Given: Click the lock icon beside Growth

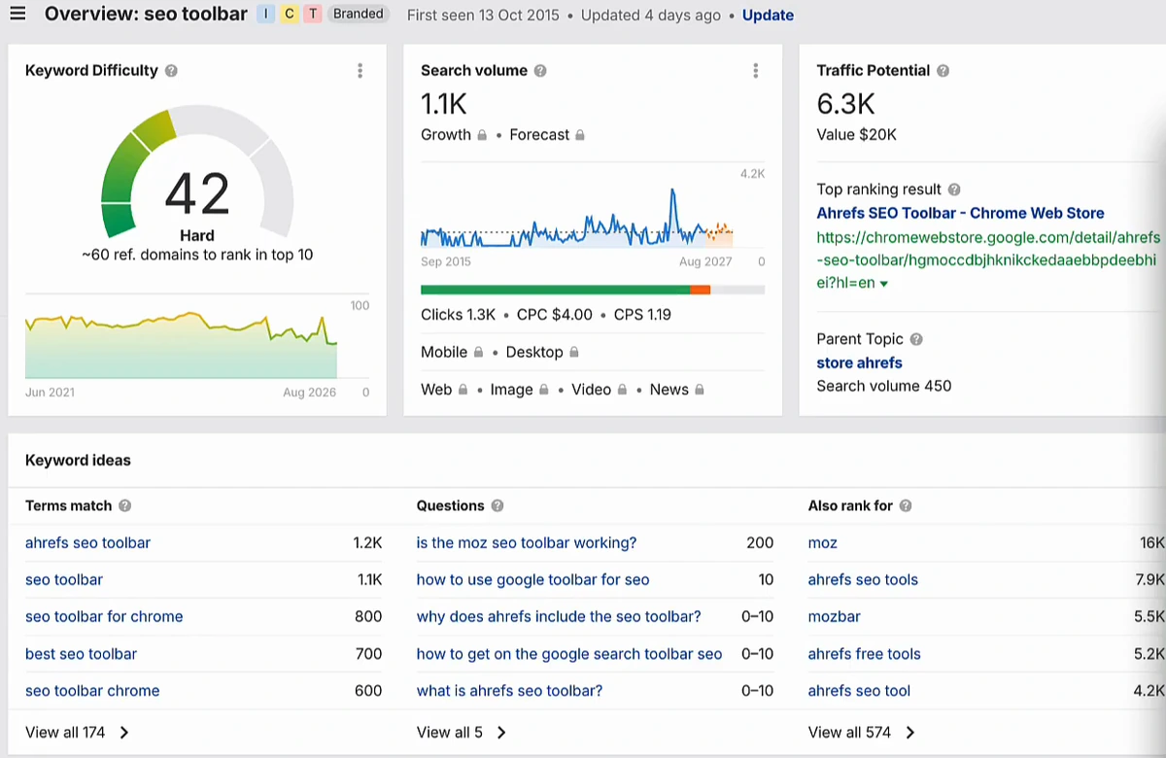Looking at the screenshot, I should coord(481,135).
